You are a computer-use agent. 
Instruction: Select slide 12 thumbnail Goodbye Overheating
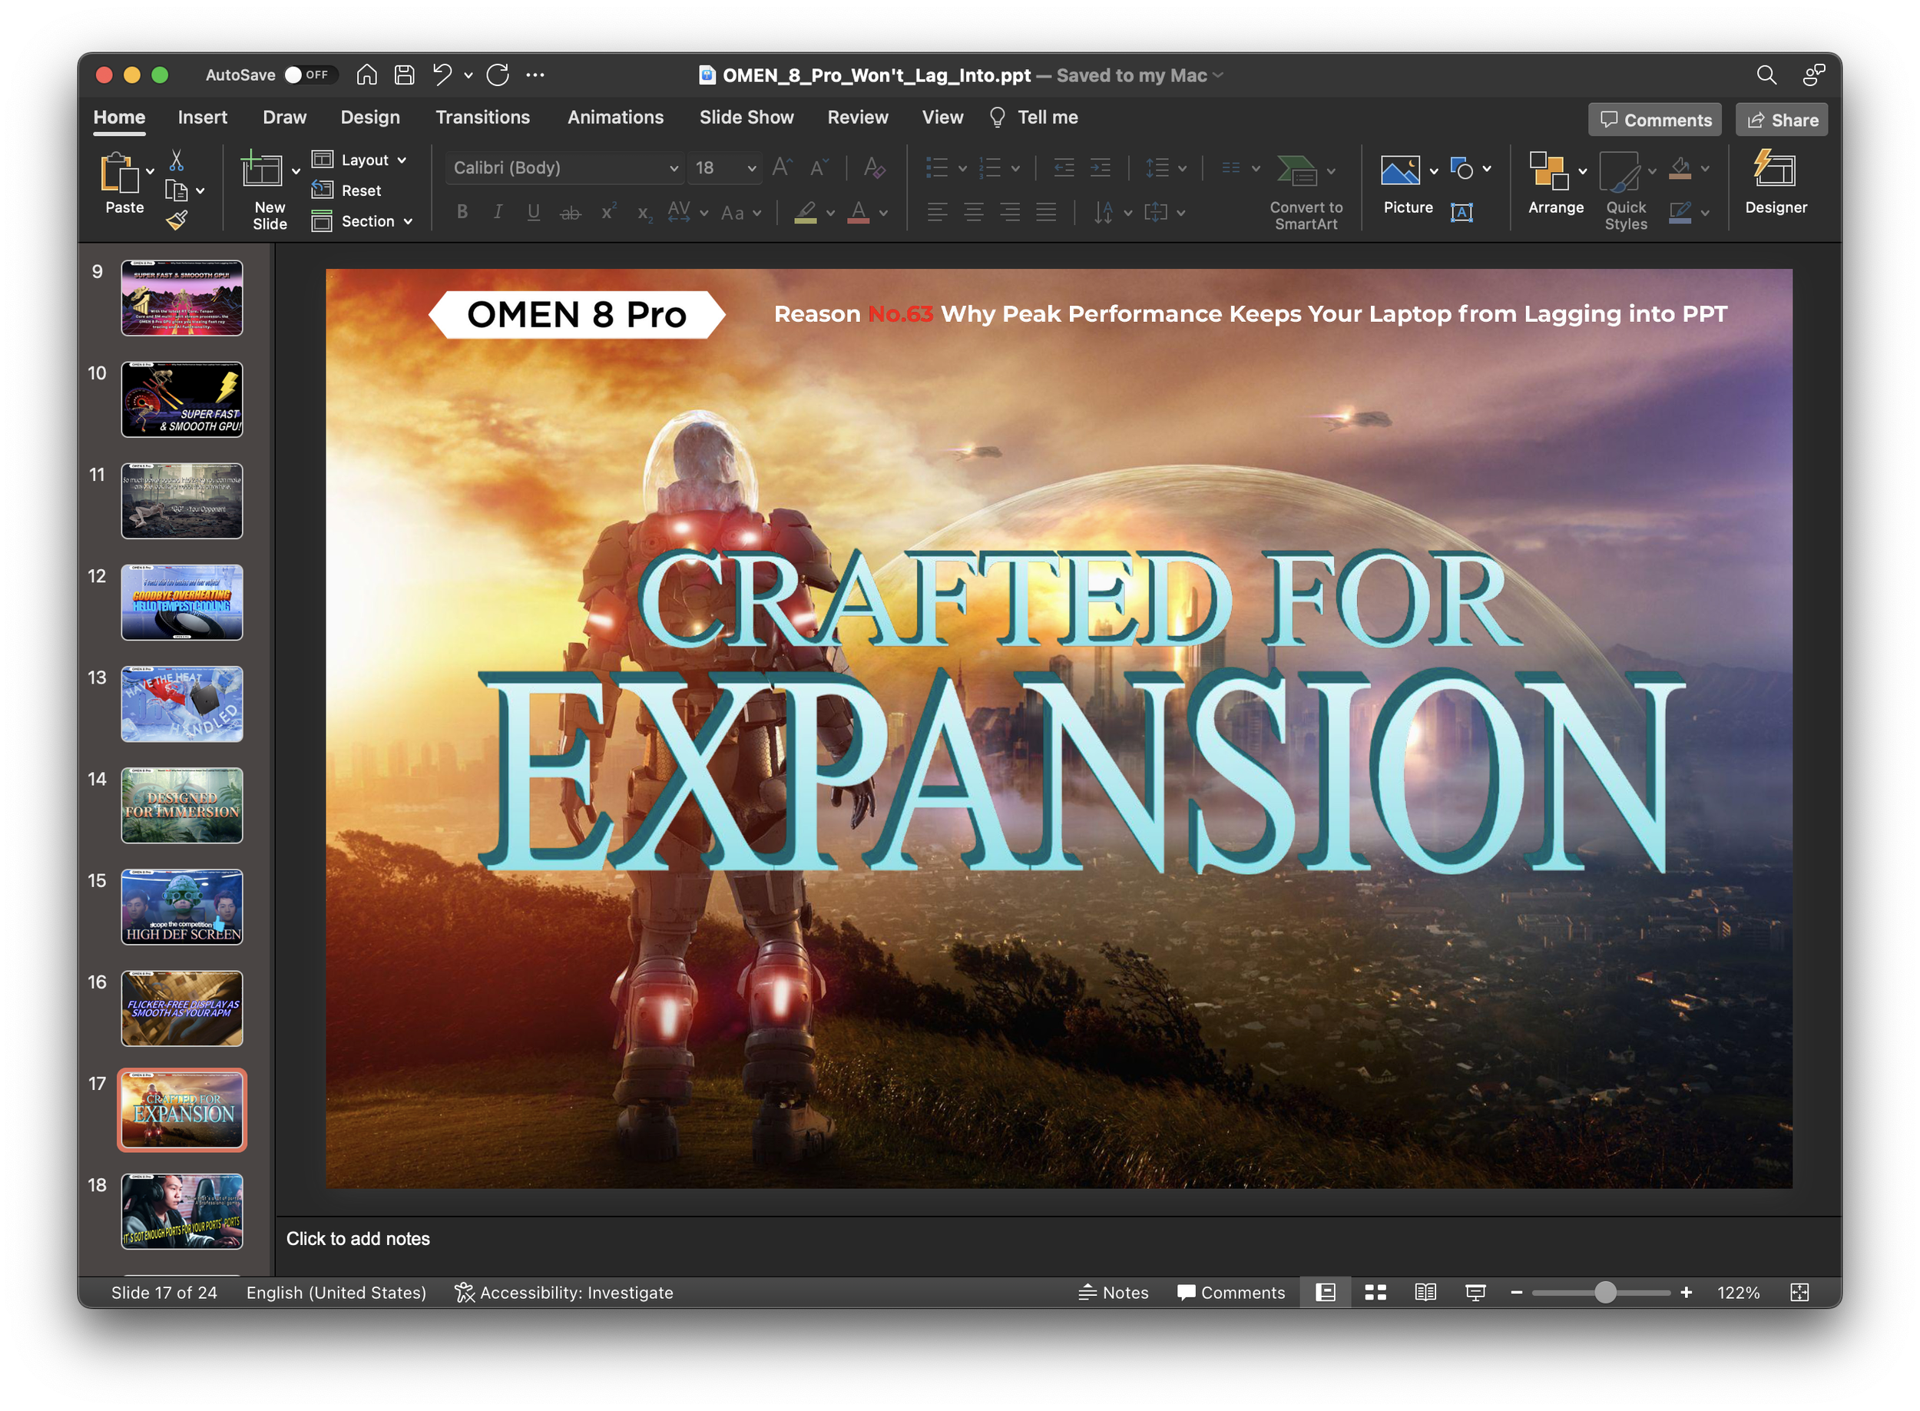[182, 602]
